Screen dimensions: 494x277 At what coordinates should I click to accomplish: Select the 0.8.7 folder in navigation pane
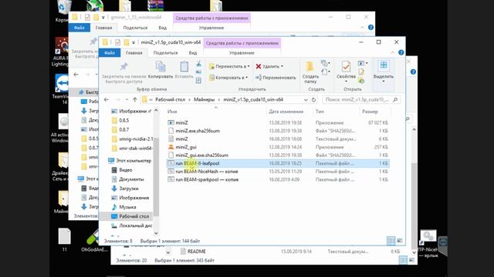123,129
